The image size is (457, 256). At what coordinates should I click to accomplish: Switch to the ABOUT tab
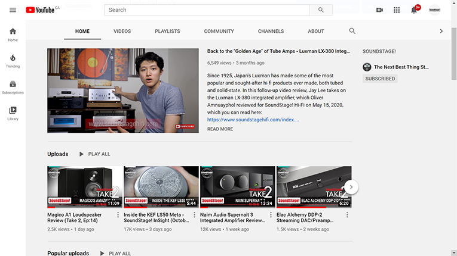[x=316, y=31]
